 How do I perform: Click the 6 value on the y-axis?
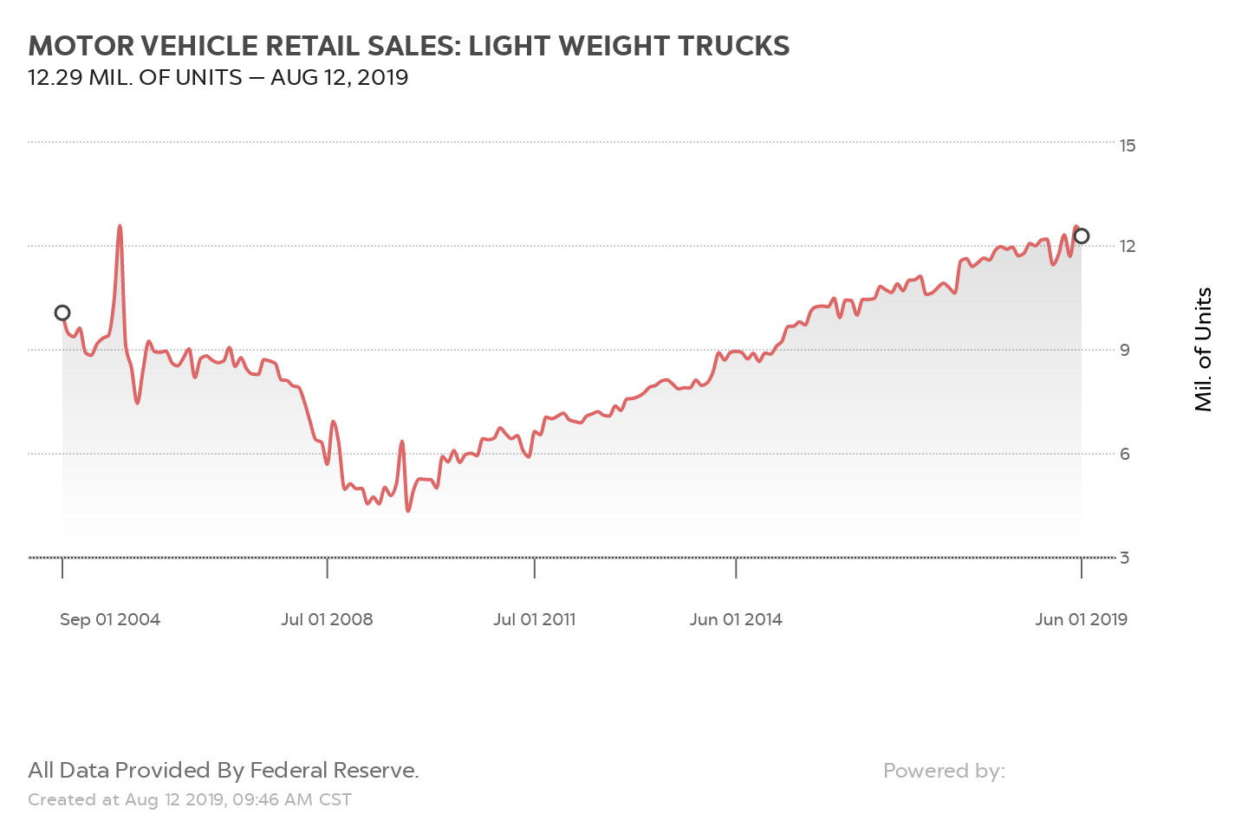pos(1125,454)
